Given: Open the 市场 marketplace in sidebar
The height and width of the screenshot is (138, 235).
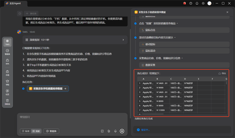Looking at the screenshot, I should (7, 72).
